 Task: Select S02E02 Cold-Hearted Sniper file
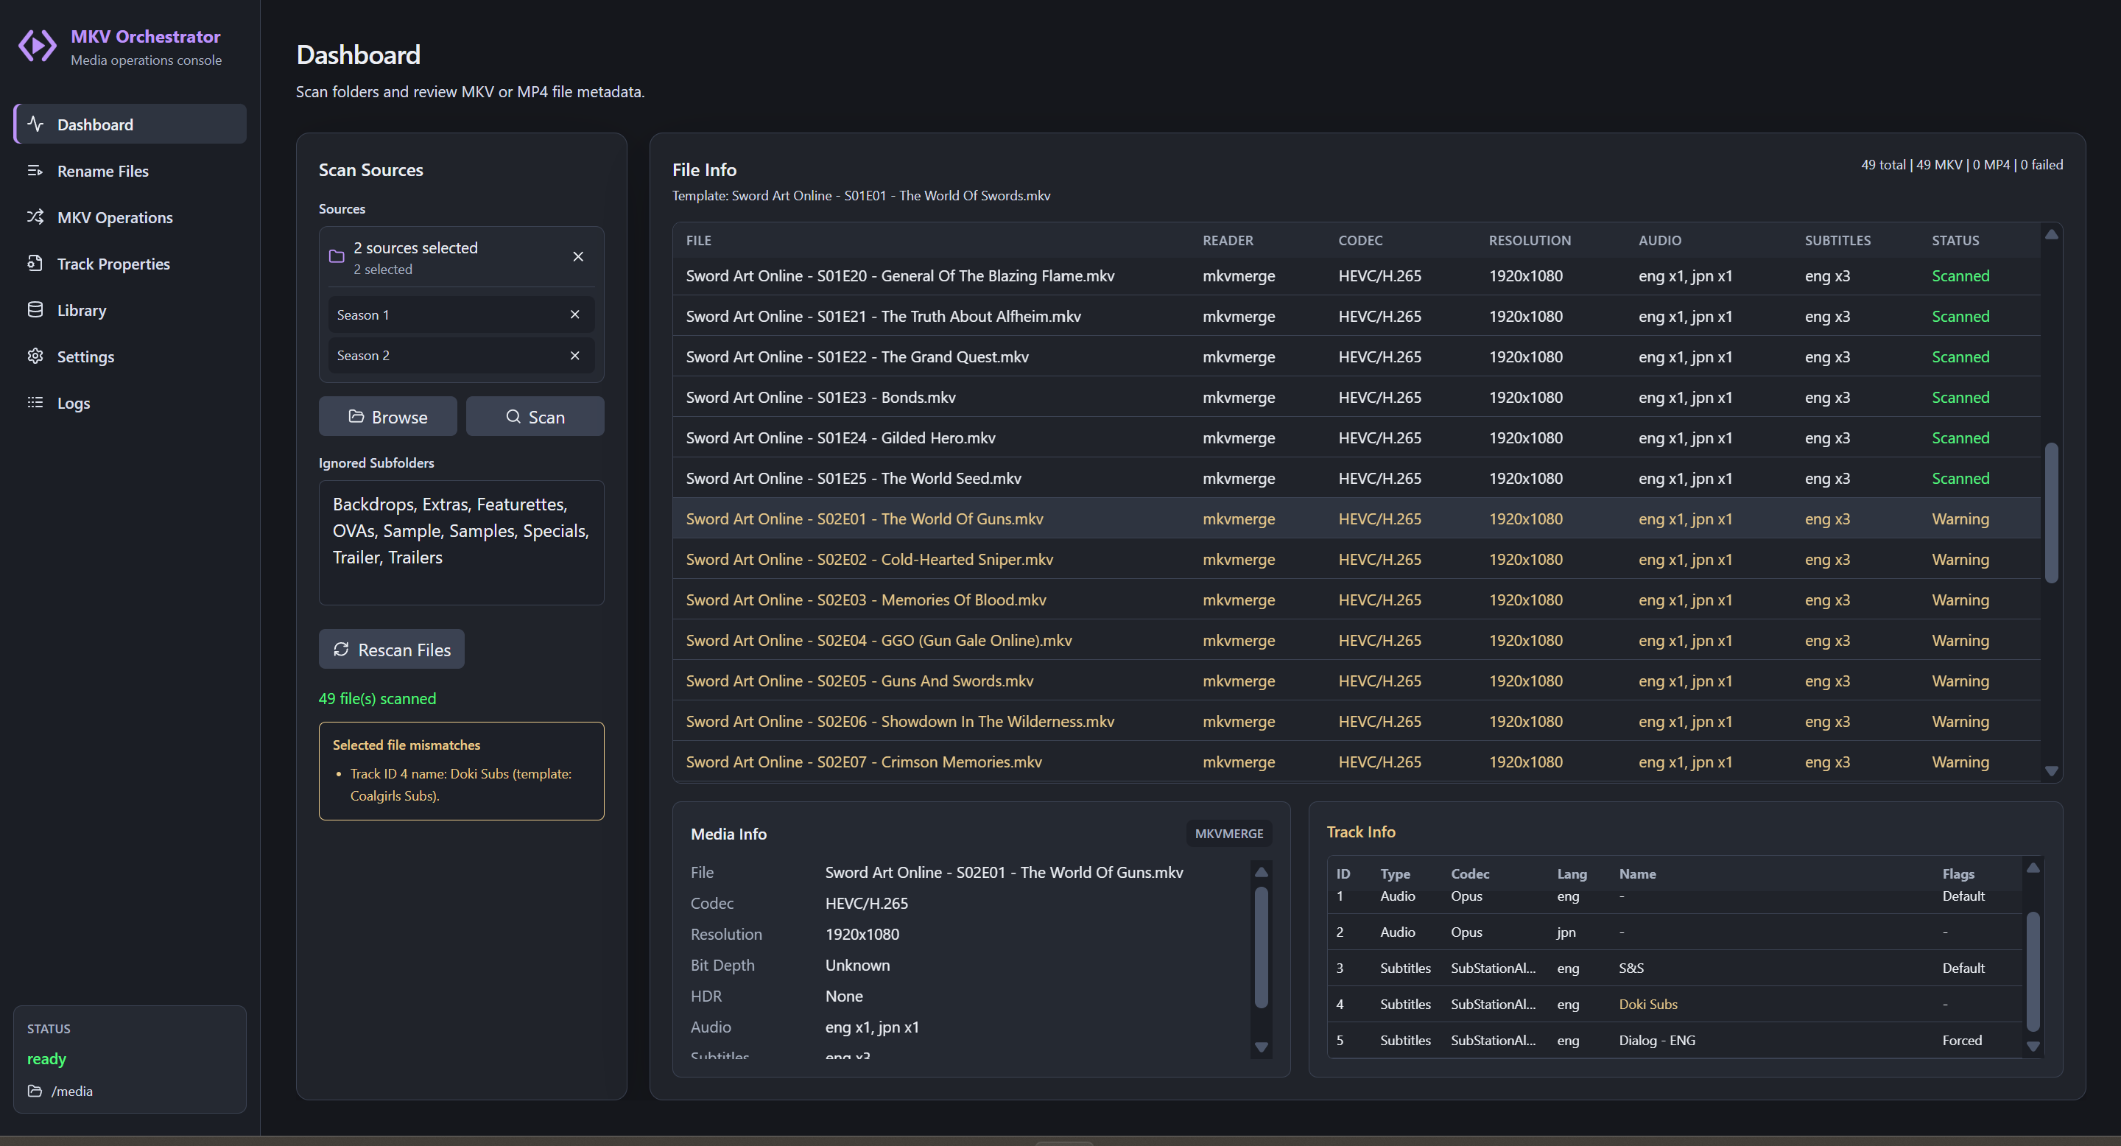pos(1356,559)
